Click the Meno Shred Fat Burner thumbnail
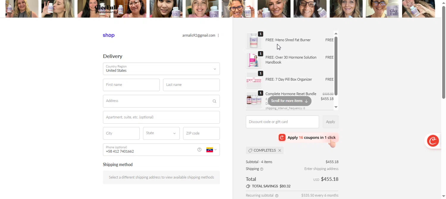 click(x=254, y=40)
